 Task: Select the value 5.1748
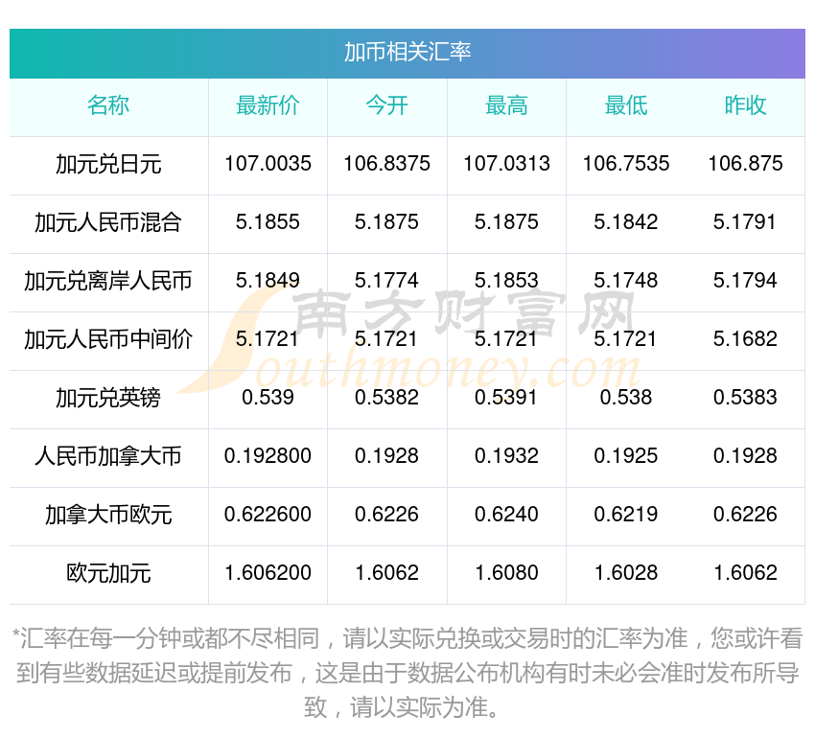pos(626,281)
